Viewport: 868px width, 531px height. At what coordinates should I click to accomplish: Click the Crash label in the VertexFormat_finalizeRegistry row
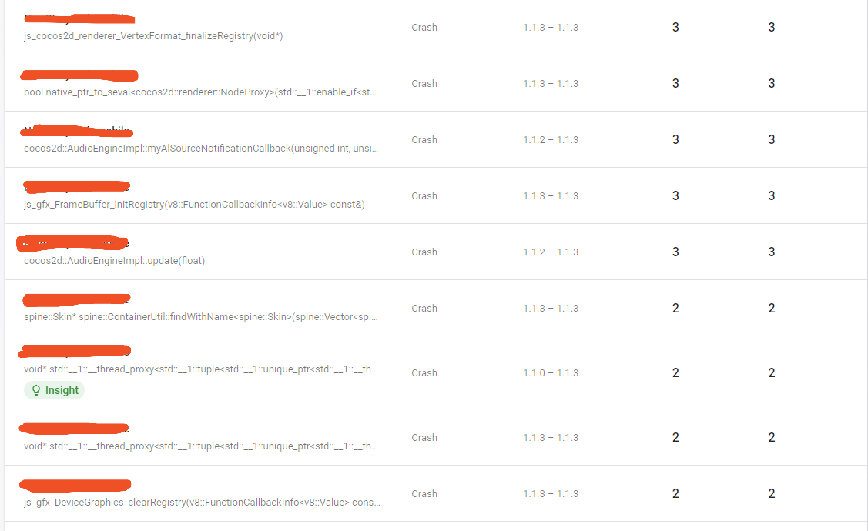[424, 27]
